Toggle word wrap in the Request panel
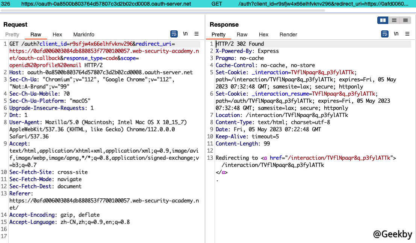The image size is (416, 243). (174, 34)
